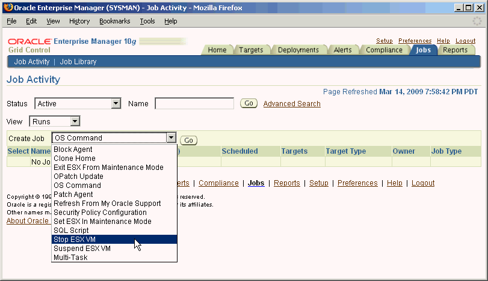
Task: Choose Set ESX In Maintenance Mode
Action: 114,222
